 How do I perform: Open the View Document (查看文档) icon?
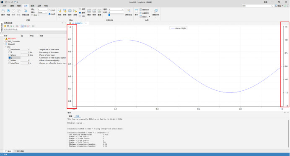point(156,11)
